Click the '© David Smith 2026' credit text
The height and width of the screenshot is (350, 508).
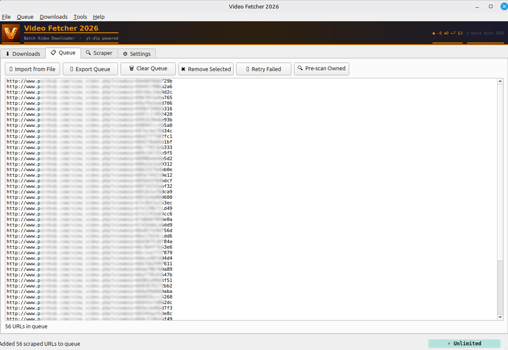tap(485, 33)
